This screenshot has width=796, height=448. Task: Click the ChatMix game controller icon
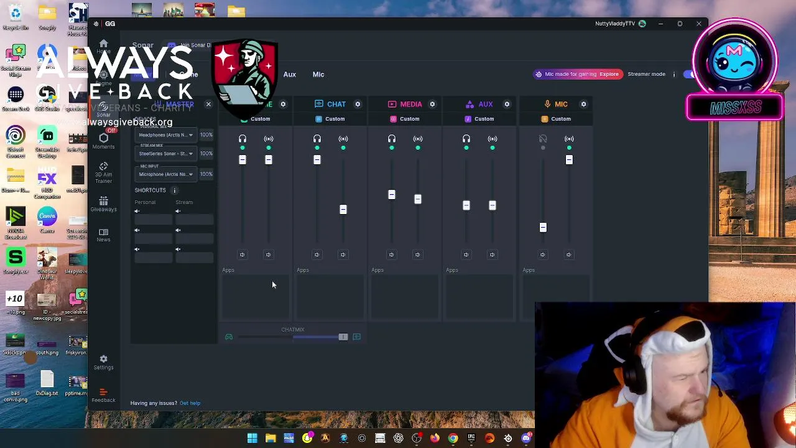tap(229, 337)
